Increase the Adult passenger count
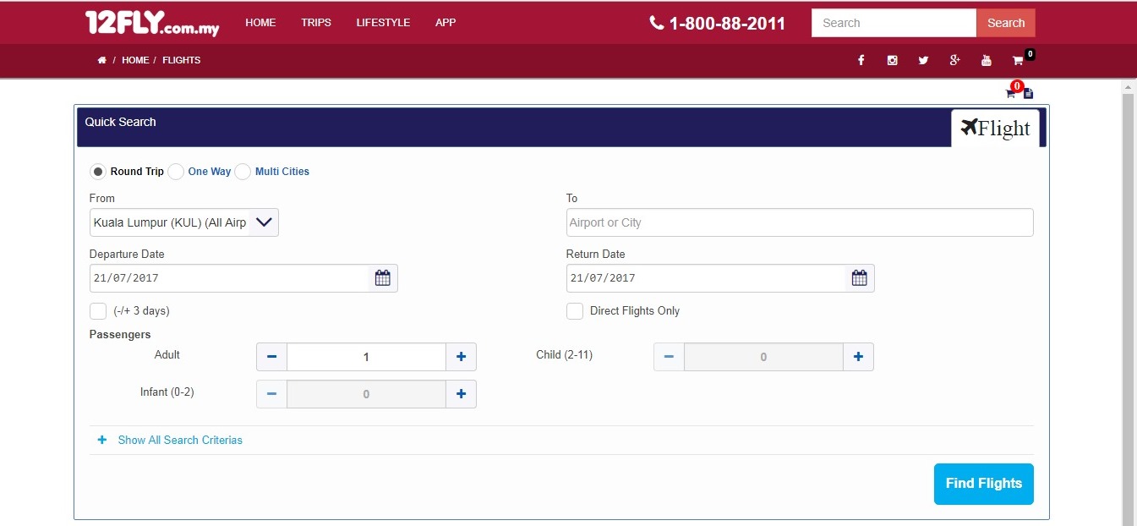The width and height of the screenshot is (1137, 526). click(461, 357)
